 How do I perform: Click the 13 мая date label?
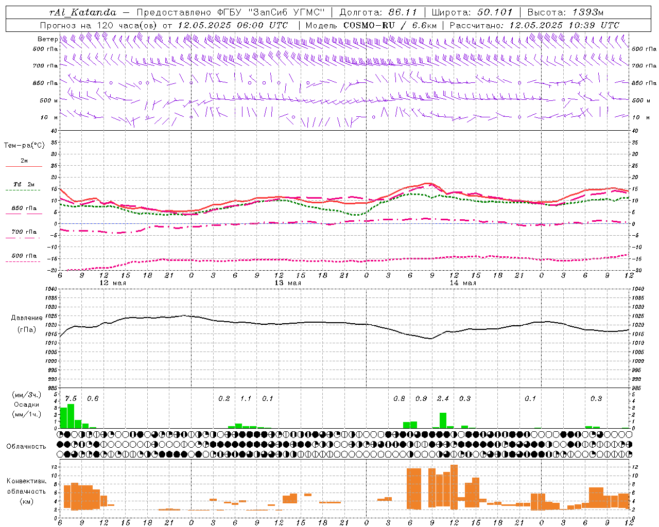point(288,283)
